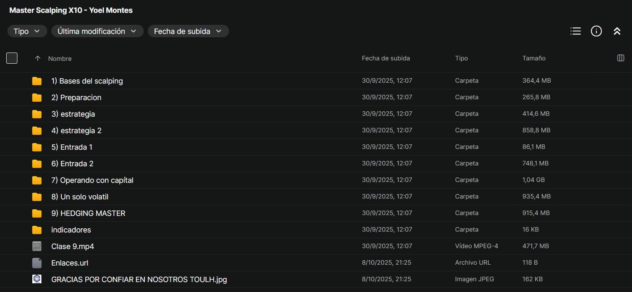Viewport: 632px width, 292px height.
Task: Open the Fecha de subida filter dropdown
Action: tap(188, 31)
